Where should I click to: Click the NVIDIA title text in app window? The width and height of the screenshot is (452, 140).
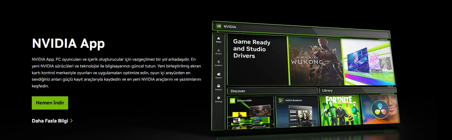click(230, 27)
